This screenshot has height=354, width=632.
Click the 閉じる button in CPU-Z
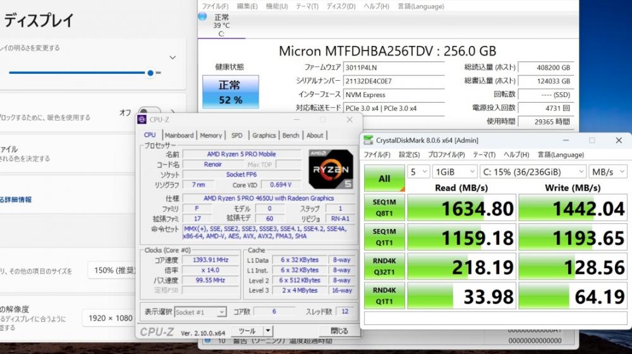[x=339, y=331]
